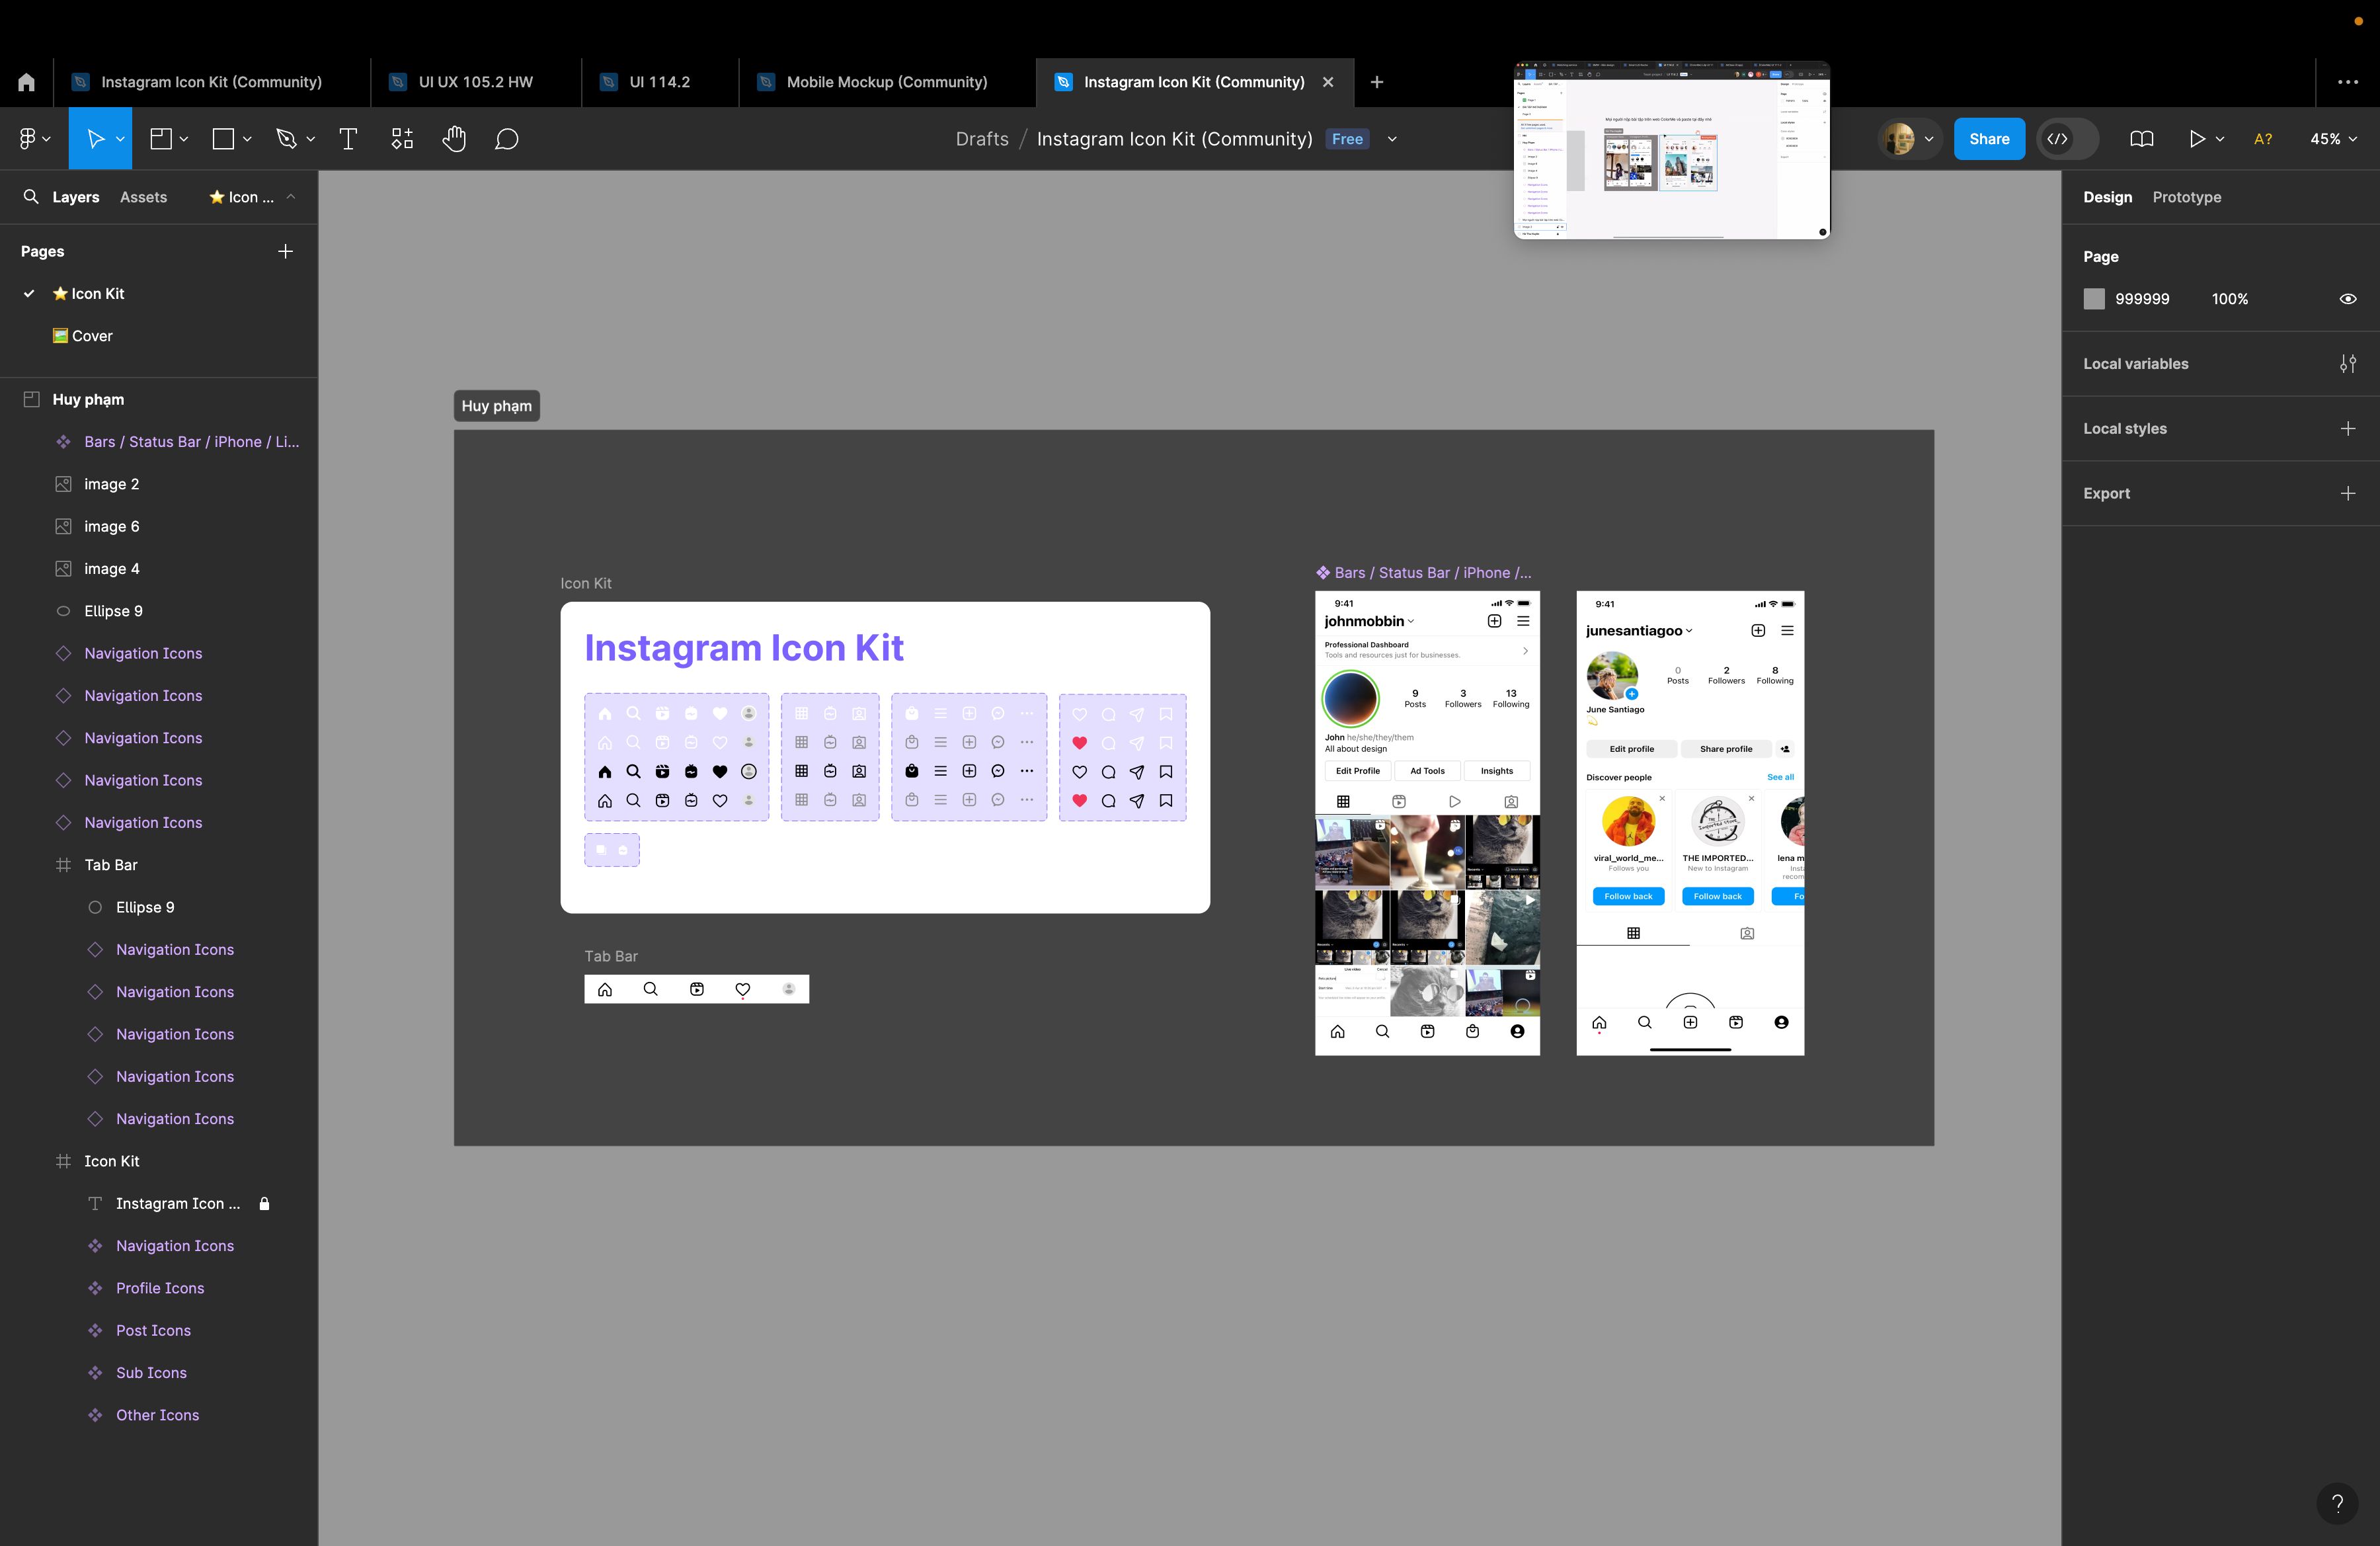Select the Hand tool

(x=454, y=139)
